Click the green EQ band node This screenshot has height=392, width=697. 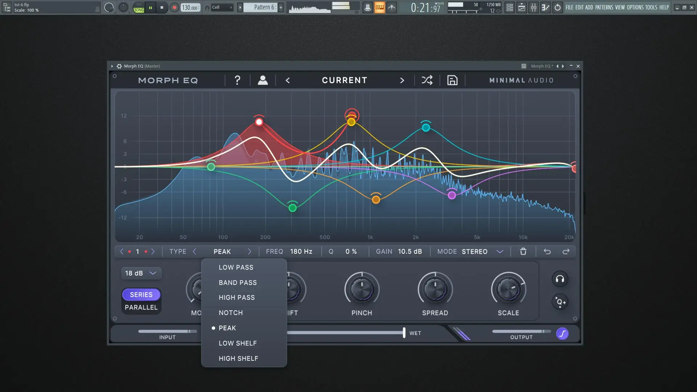[x=292, y=208]
